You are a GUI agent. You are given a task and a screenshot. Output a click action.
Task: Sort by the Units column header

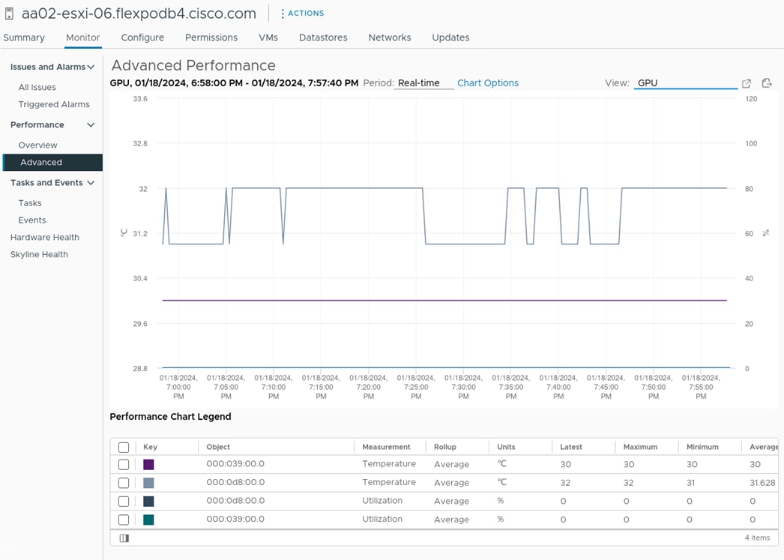click(x=506, y=447)
